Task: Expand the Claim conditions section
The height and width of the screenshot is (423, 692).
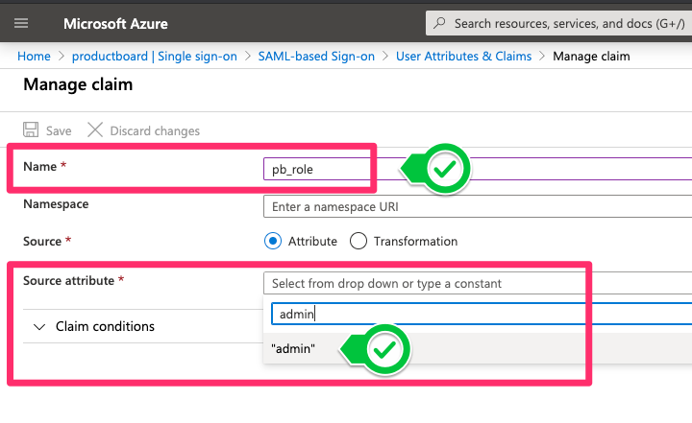Action: (x=39, y=326)
